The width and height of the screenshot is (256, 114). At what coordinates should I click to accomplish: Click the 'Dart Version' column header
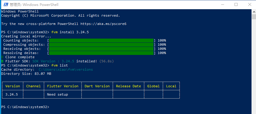point(97,86)
